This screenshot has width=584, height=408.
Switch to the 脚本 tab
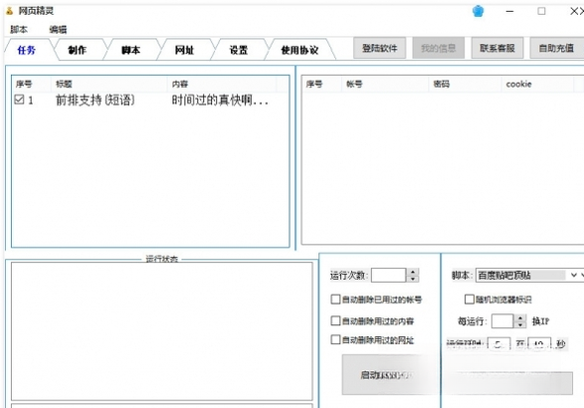tap(130, 50)
